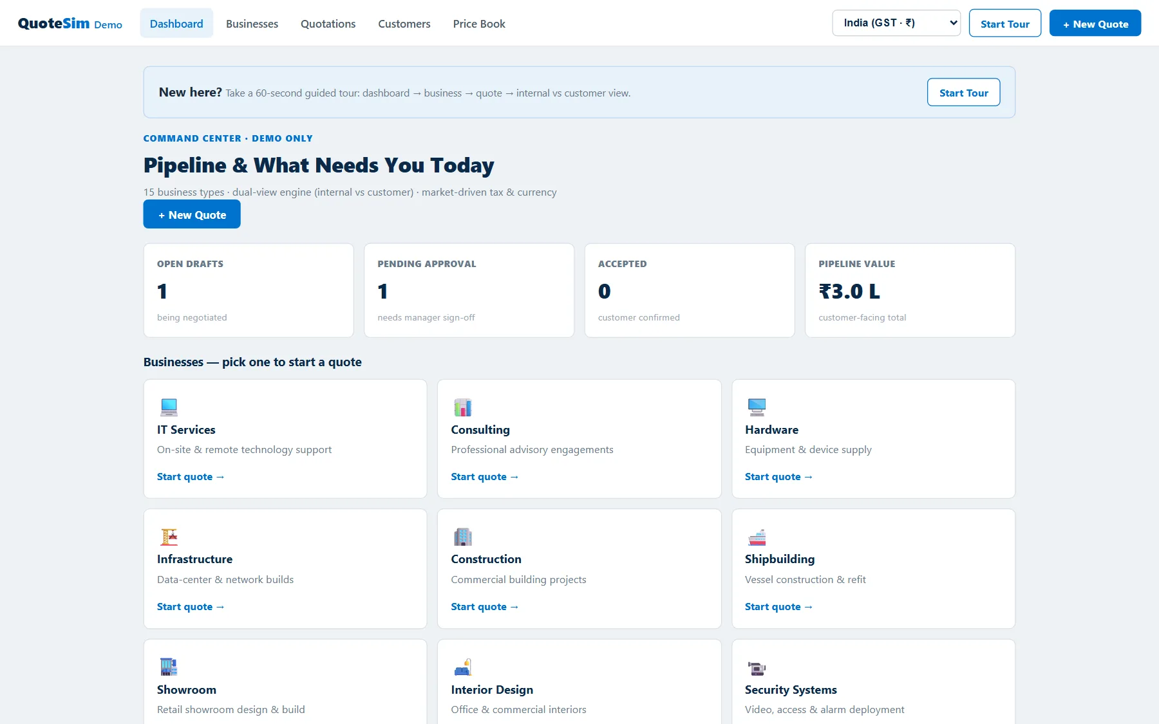The height and width of the screenshot is (724, 1159).
Task: Start quote for Hardware
Action: tap(778, 476)
